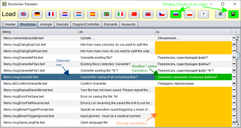The width and height of the screenshot is (241, 128).
Task: Load Chinese language with the China flag
Action: point(134,14)
